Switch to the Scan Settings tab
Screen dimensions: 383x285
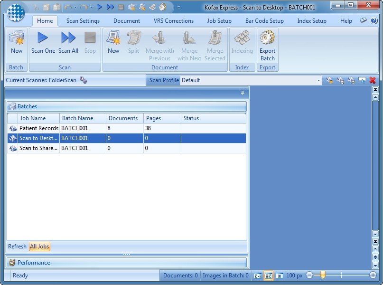pyautogui.click(x=83, y=21)
